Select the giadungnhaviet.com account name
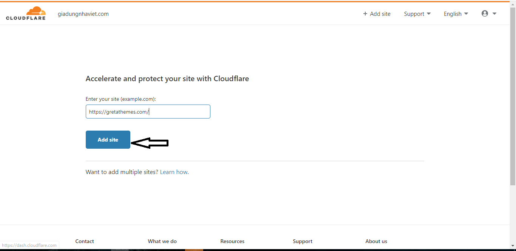The width and height of the screenshot is (516, 251). [83, 14]
